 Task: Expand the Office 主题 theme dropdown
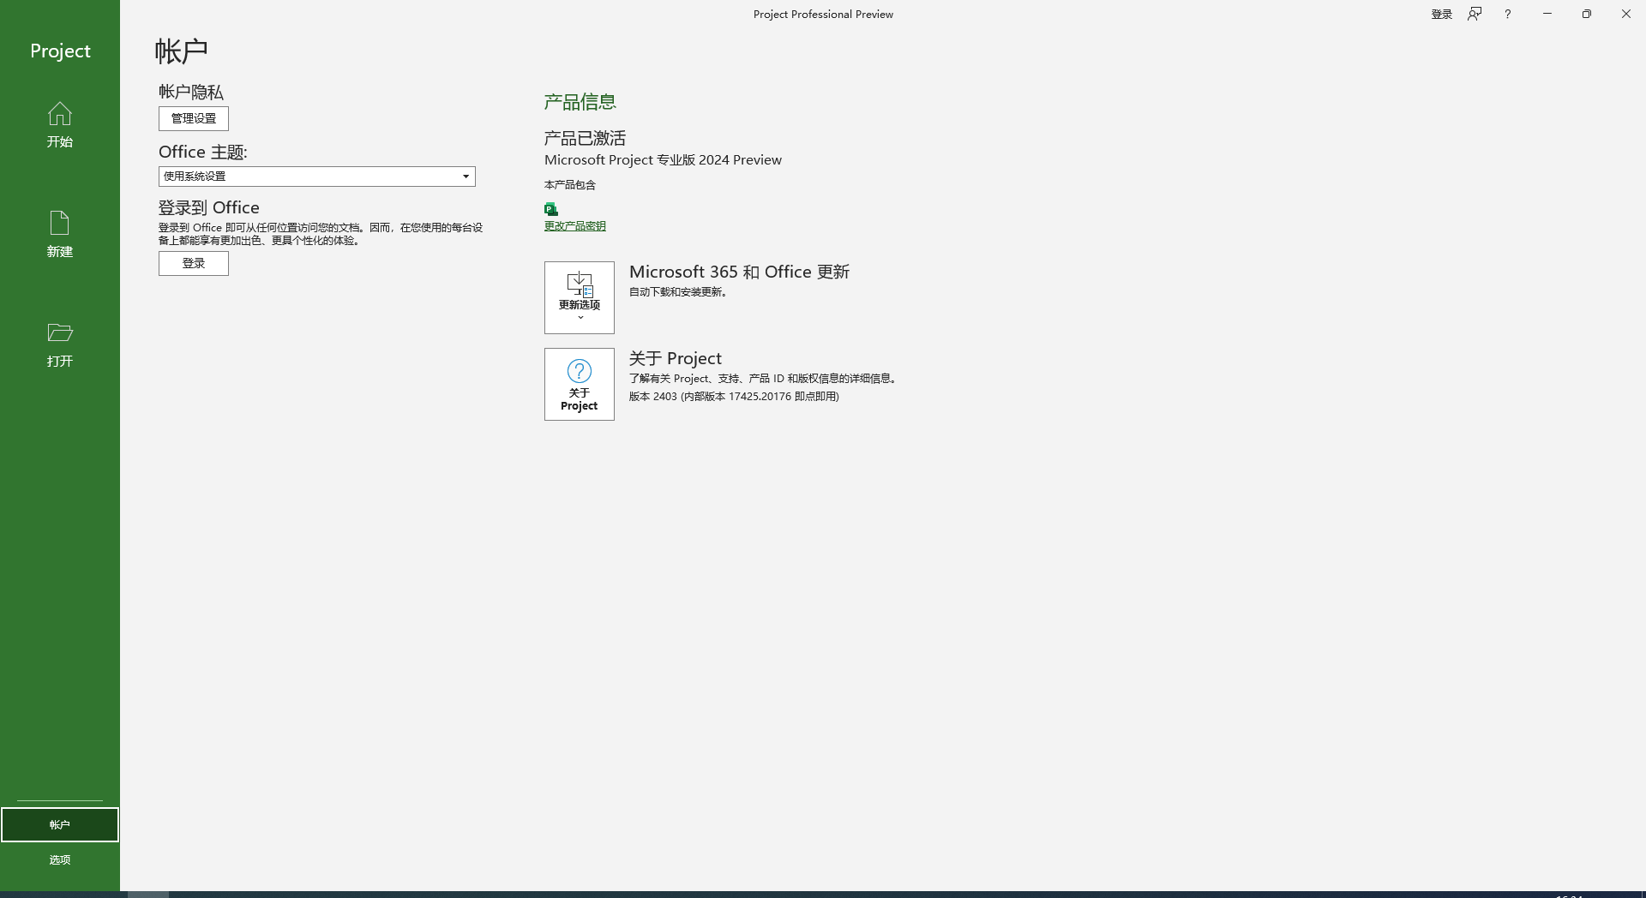tap(465, 176)
